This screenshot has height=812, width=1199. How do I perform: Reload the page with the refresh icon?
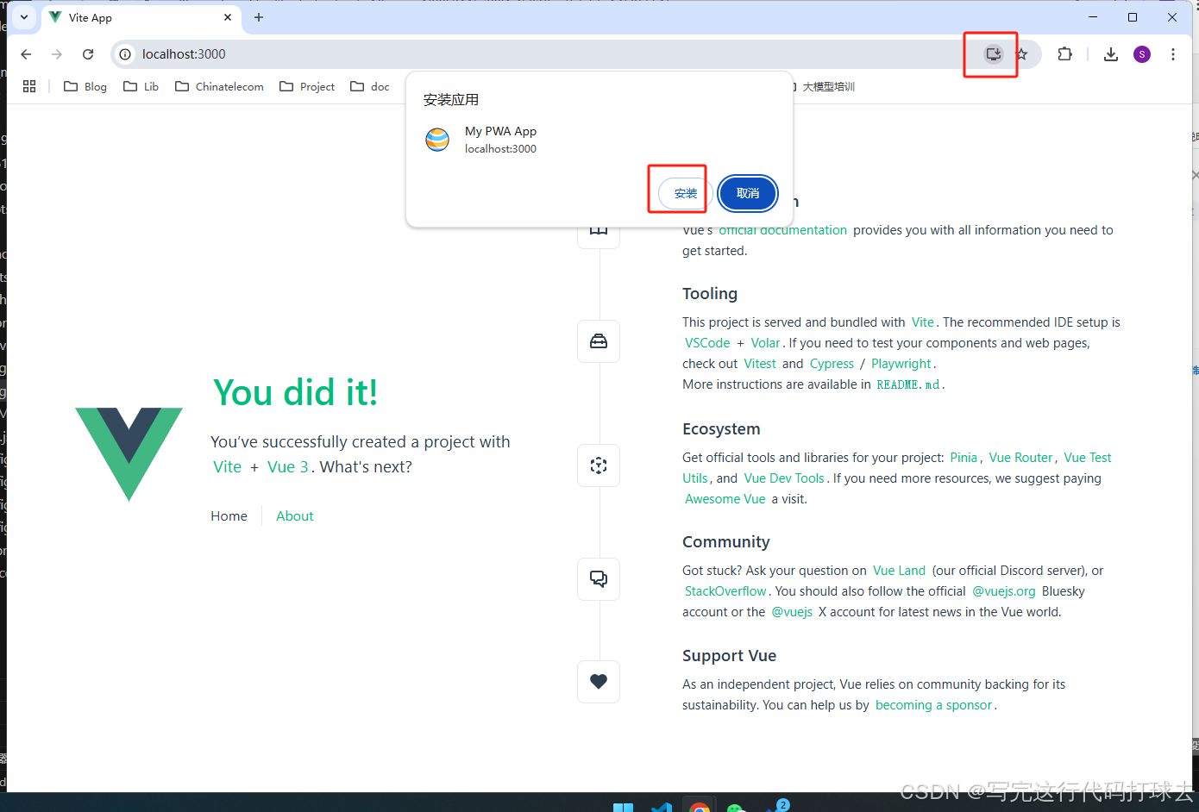pyautogui.click(x=87, y=53)
